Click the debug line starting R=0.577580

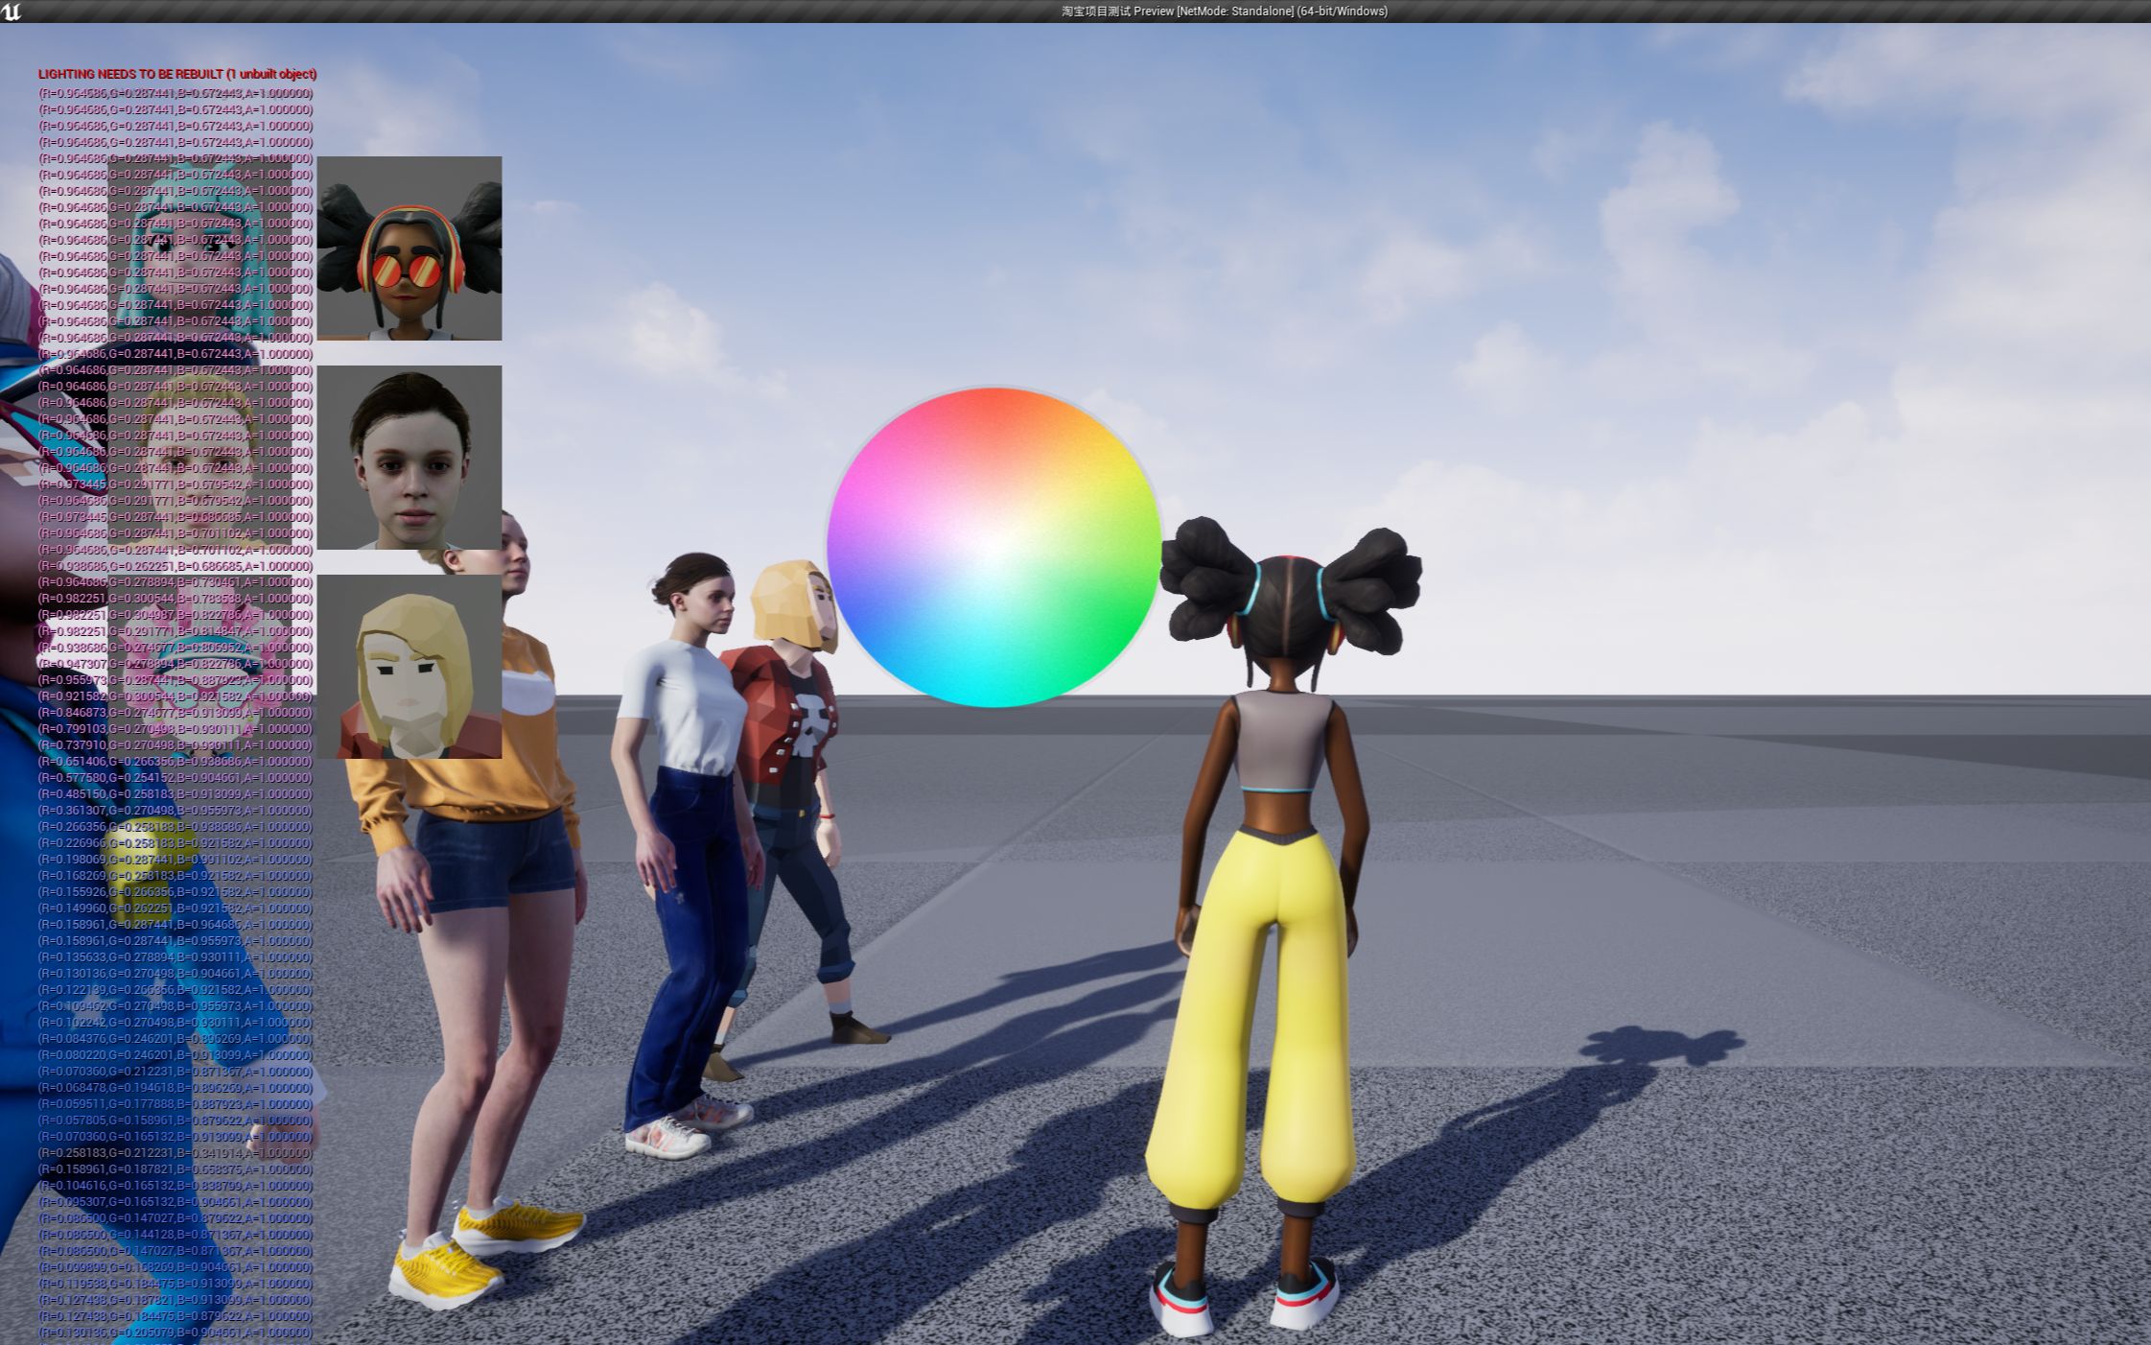175,778
